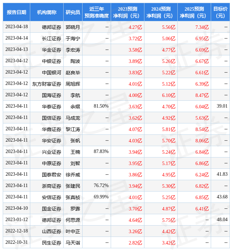Select institution 长江证券
The image size is (230, 251).
click(52, 39)
